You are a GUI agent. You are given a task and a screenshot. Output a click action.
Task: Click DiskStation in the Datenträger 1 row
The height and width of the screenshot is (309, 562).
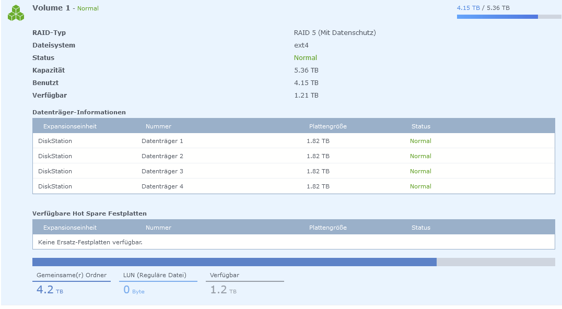click(x=55, y=141)
